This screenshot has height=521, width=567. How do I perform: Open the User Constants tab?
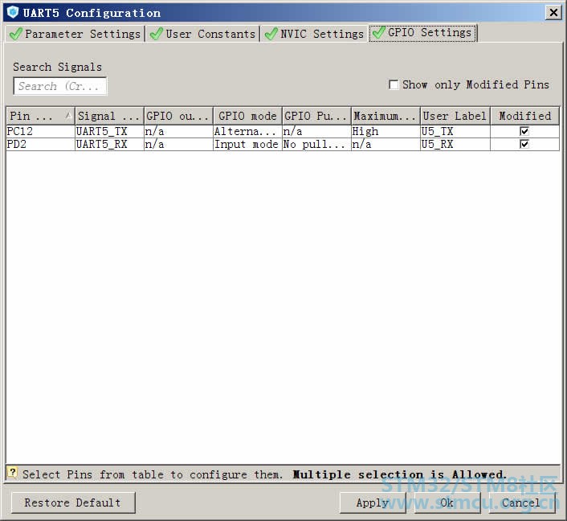(x=202, y=34)
